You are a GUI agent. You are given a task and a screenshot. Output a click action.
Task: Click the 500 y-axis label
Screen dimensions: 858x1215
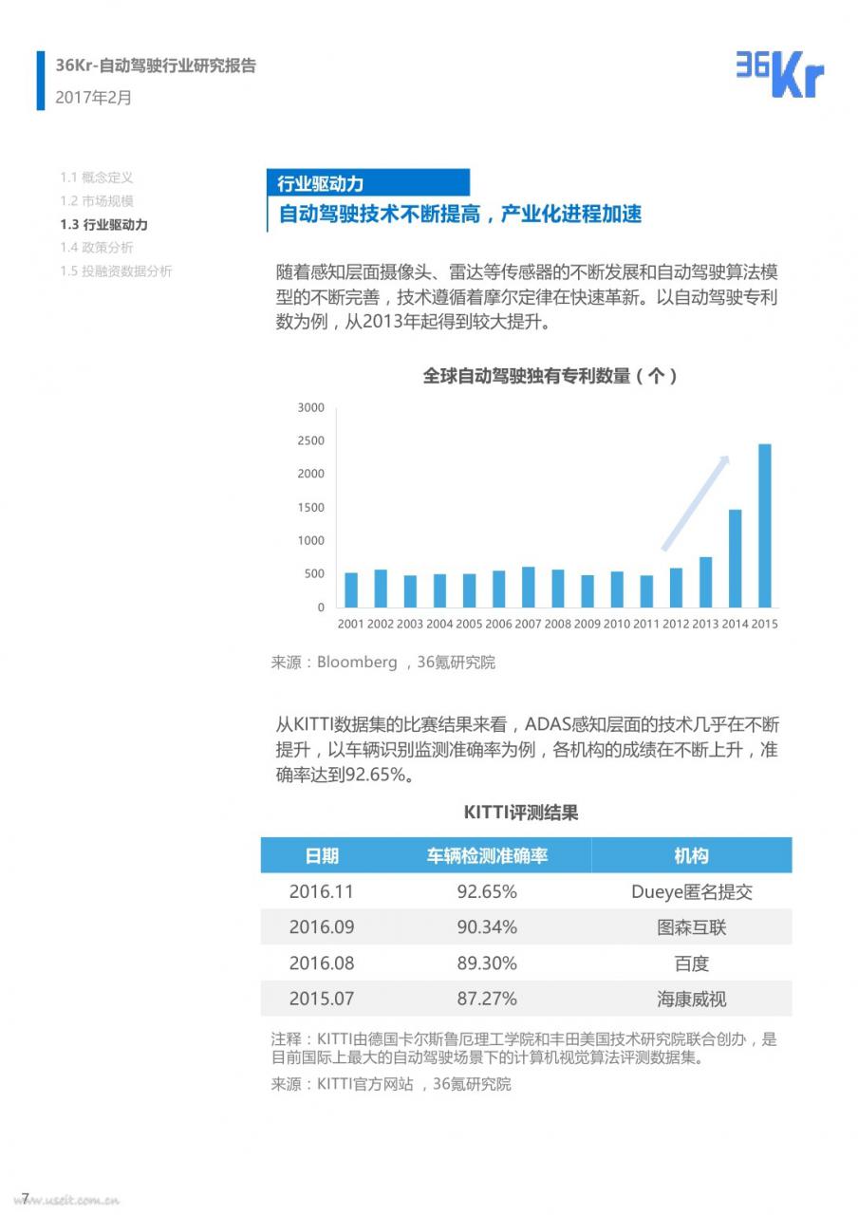314,574
